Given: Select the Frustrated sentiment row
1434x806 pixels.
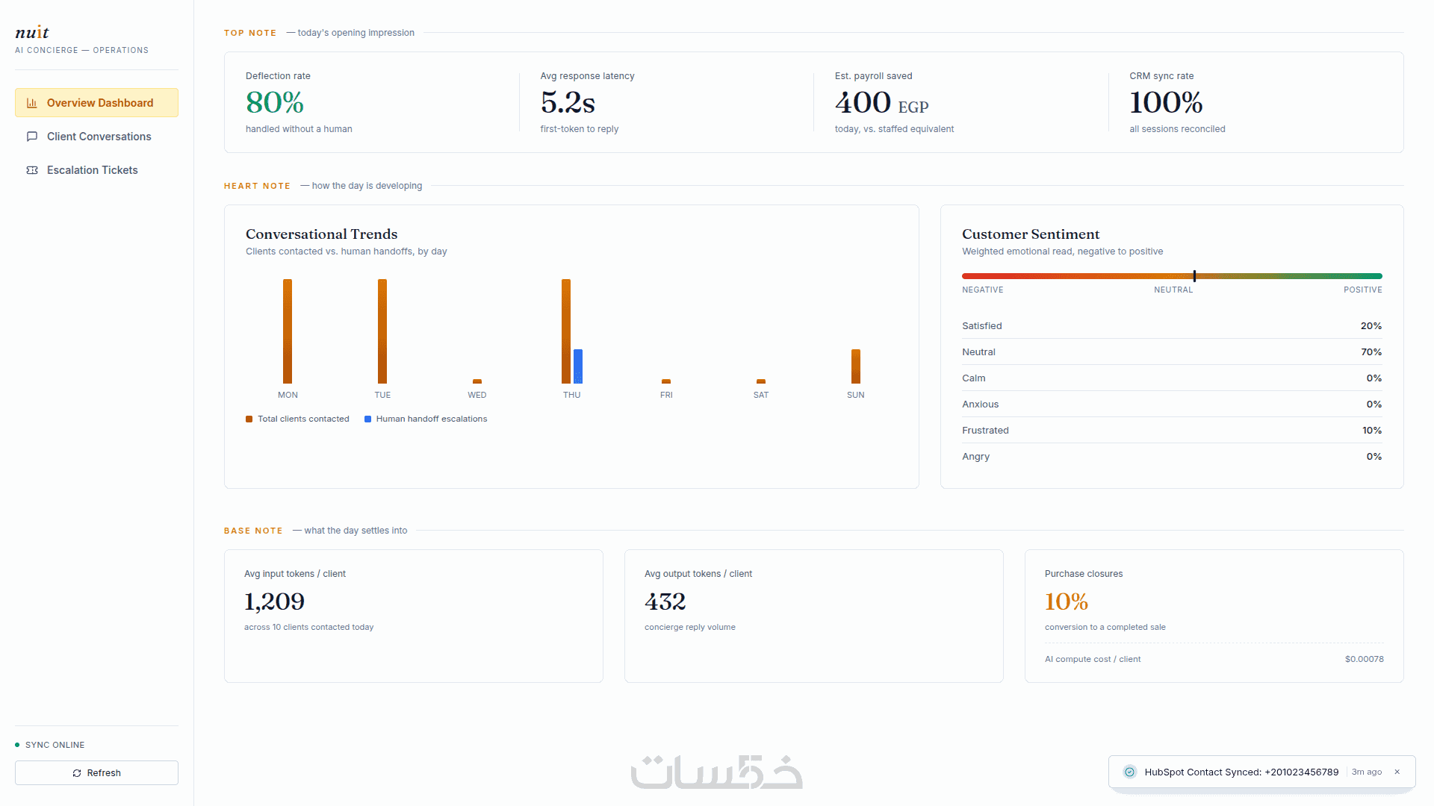Looking at the screenshot, I should 1172,431.
